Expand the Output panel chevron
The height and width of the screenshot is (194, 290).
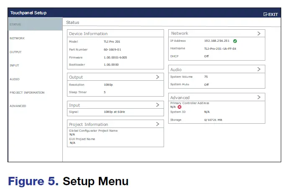[x=158, y=77]
